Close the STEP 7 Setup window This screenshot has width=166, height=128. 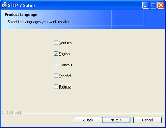161,5
